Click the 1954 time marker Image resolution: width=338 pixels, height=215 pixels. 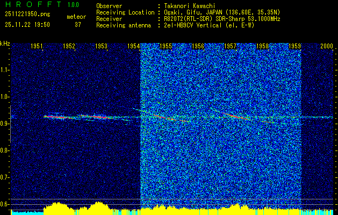133,46
